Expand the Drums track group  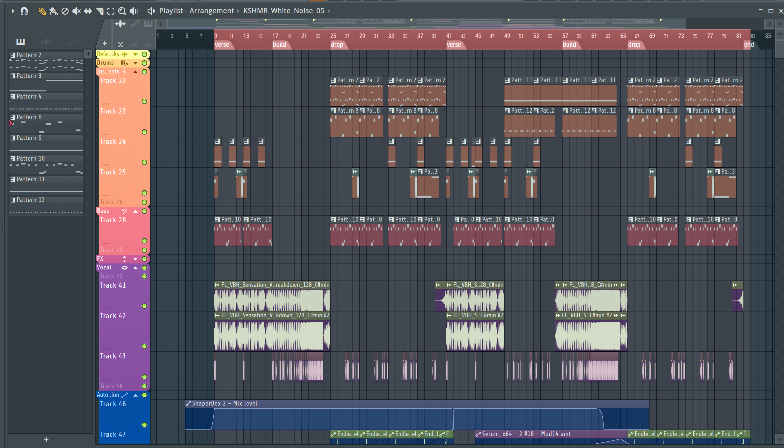135,63
